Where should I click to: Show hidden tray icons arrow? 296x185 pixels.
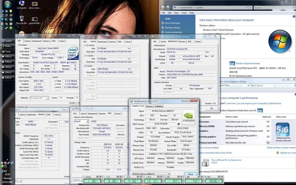[x=7, y=160]
